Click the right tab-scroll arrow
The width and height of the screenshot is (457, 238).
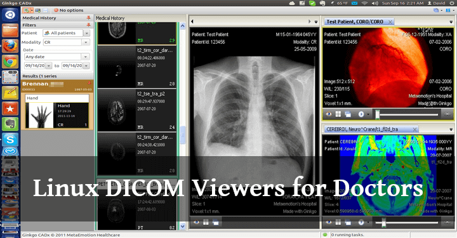[x=310, y=22]
